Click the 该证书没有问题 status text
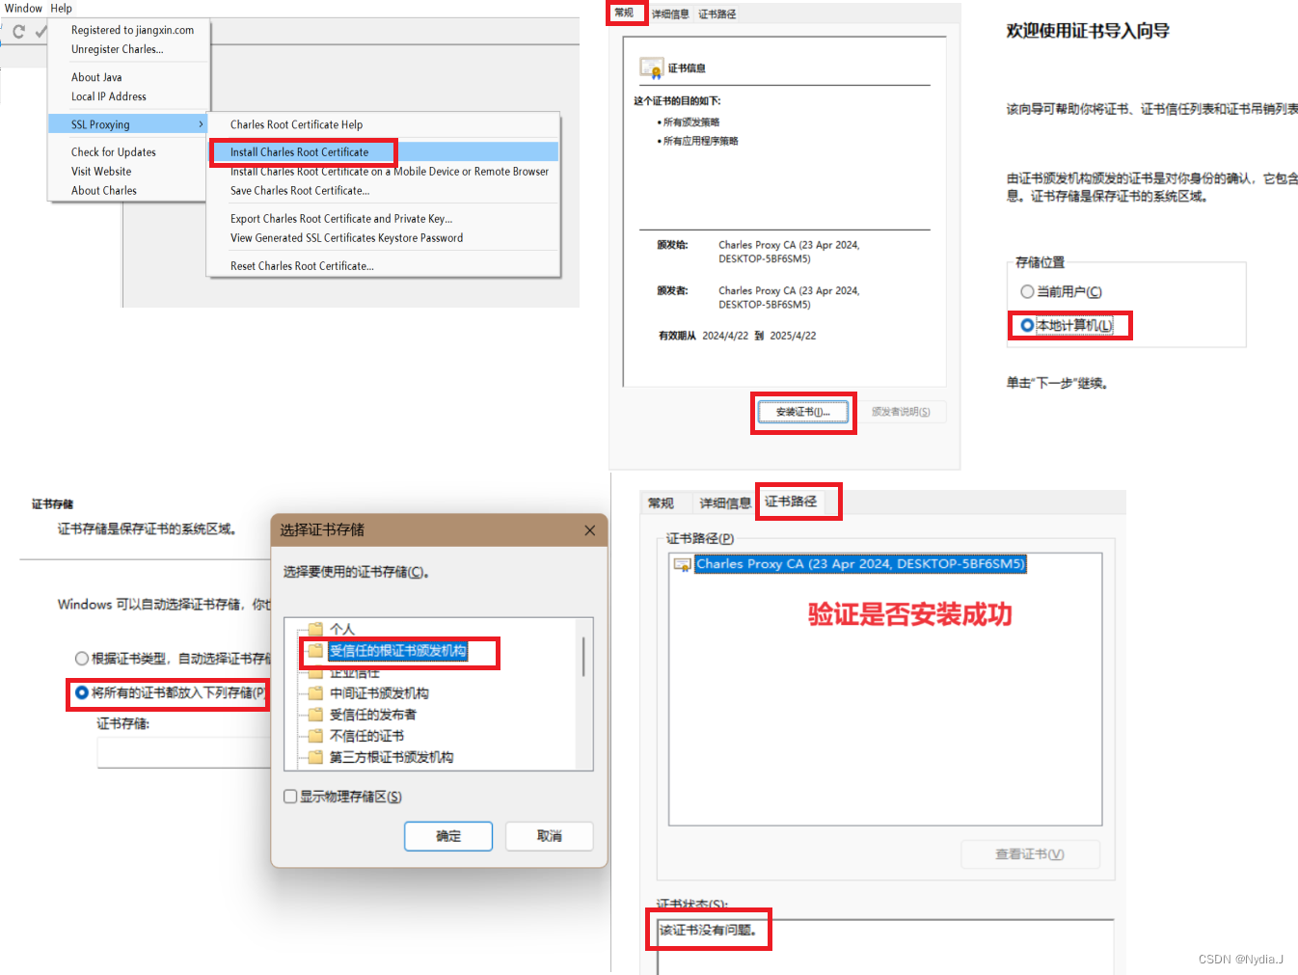Viewport: 1298px width, 975px height. pos(708,931)
